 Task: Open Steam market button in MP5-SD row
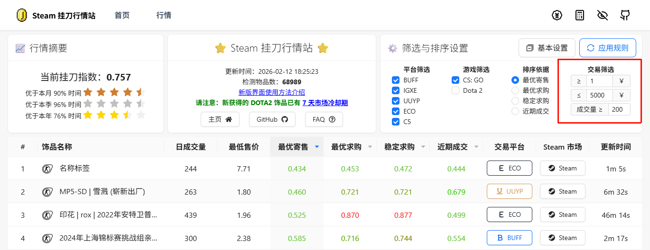coord(563,191)
